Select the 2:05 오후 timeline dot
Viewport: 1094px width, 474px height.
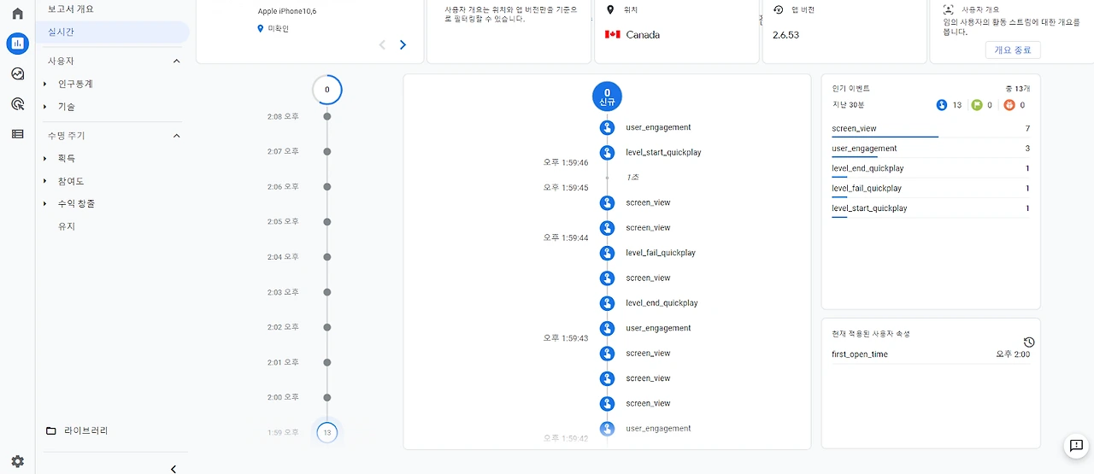pos(326,222)
